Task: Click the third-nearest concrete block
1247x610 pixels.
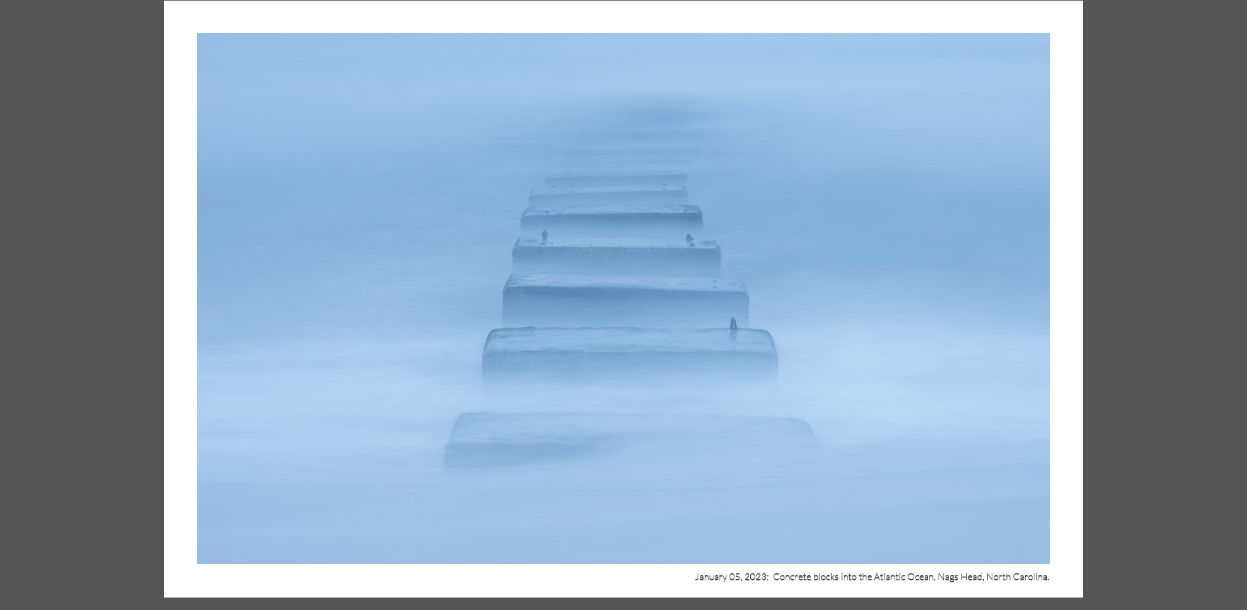Action: click(625, 302)
